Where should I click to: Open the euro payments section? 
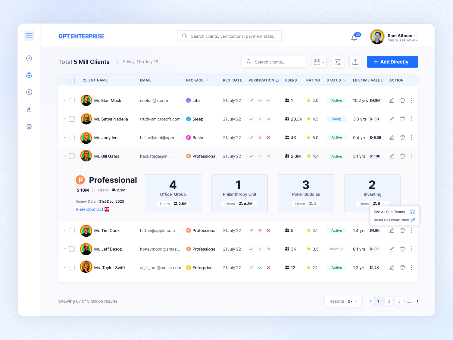(x=29, y=92)
